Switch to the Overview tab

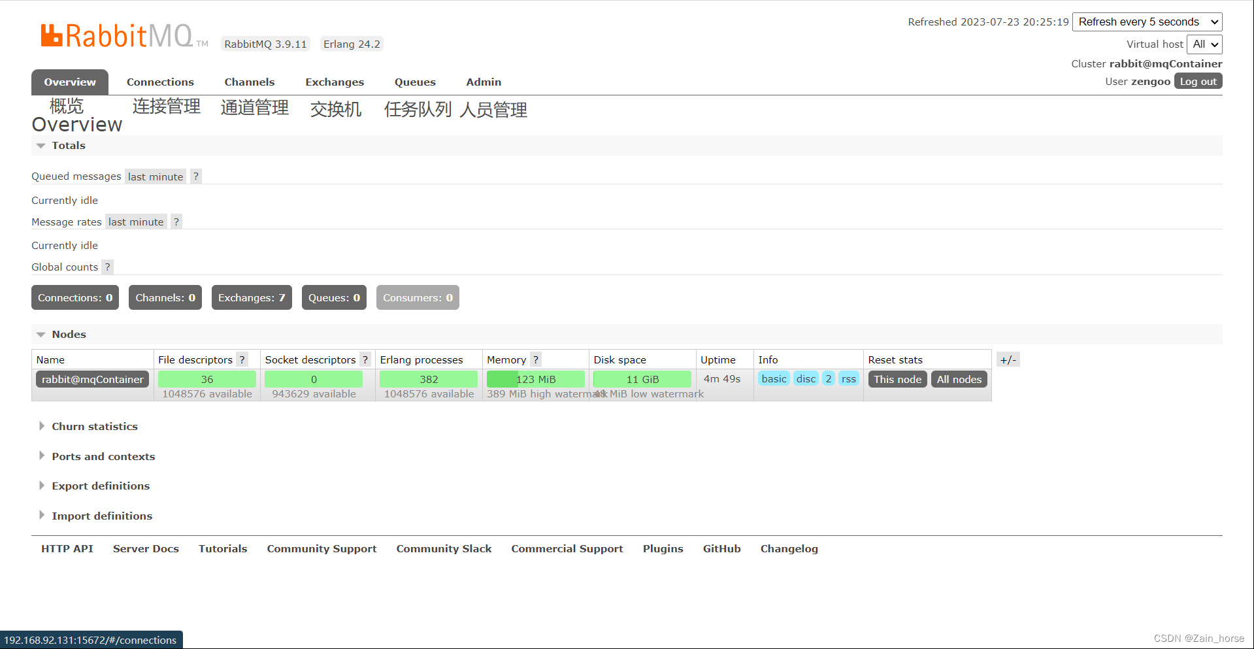(70, 82)
